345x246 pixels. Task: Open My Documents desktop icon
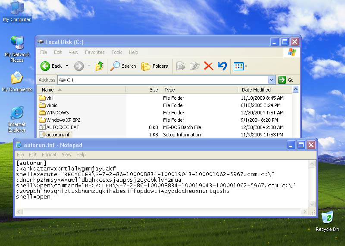17,82
